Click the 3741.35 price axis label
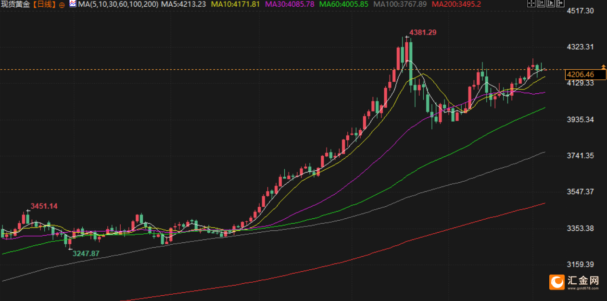Viewport: 607px width, 301px height. click(581, 155)
